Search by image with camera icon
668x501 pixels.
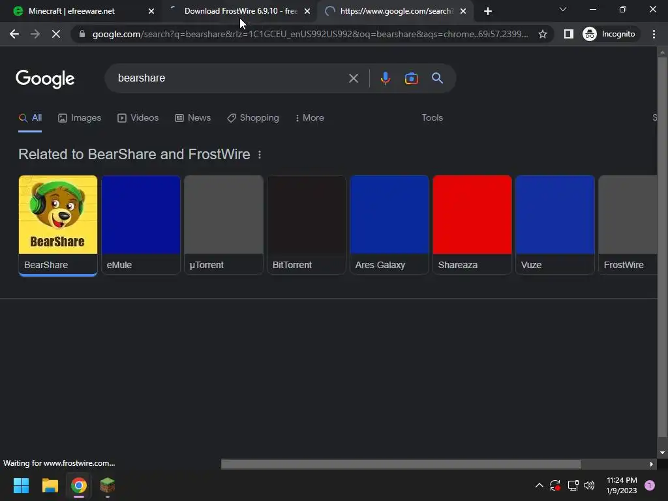pos(411,78)
